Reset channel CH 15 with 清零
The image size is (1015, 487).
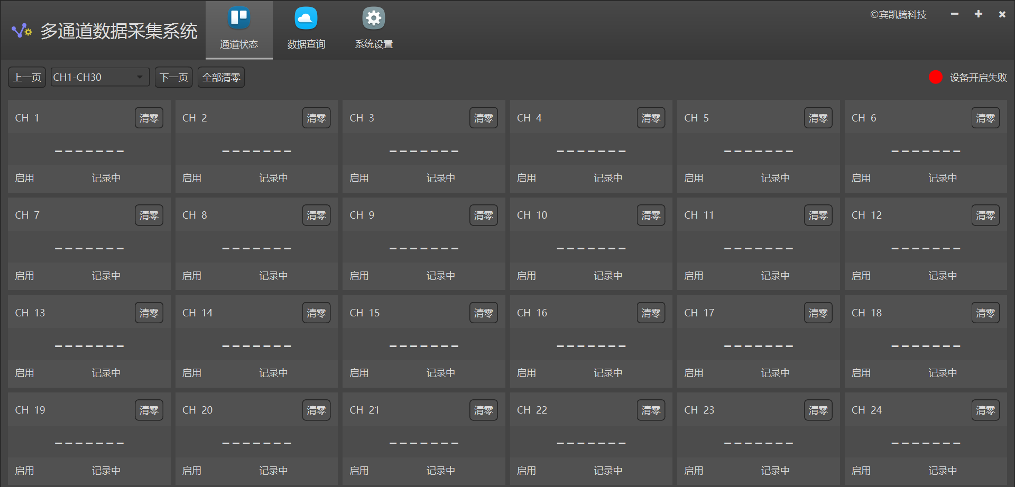tap(484, 313)
